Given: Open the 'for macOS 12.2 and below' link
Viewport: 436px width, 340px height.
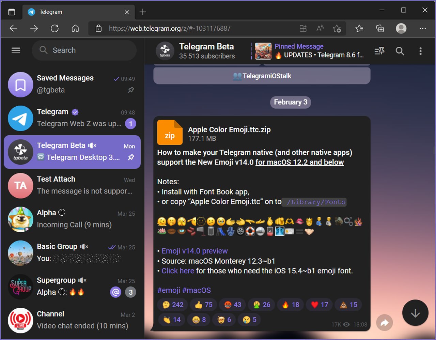Looking at the screenshot, I should 299,162.
